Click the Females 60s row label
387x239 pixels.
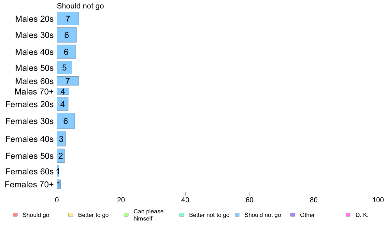[x=29, y=171]
